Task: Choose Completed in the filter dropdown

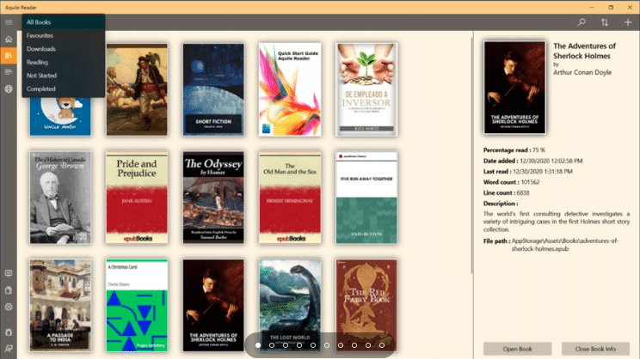Action: click(x=40, y=88)
